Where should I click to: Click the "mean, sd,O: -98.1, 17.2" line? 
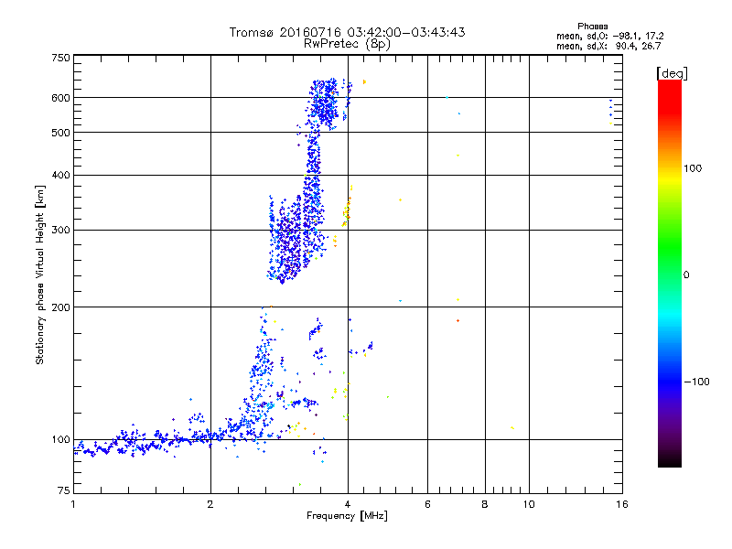609,36
